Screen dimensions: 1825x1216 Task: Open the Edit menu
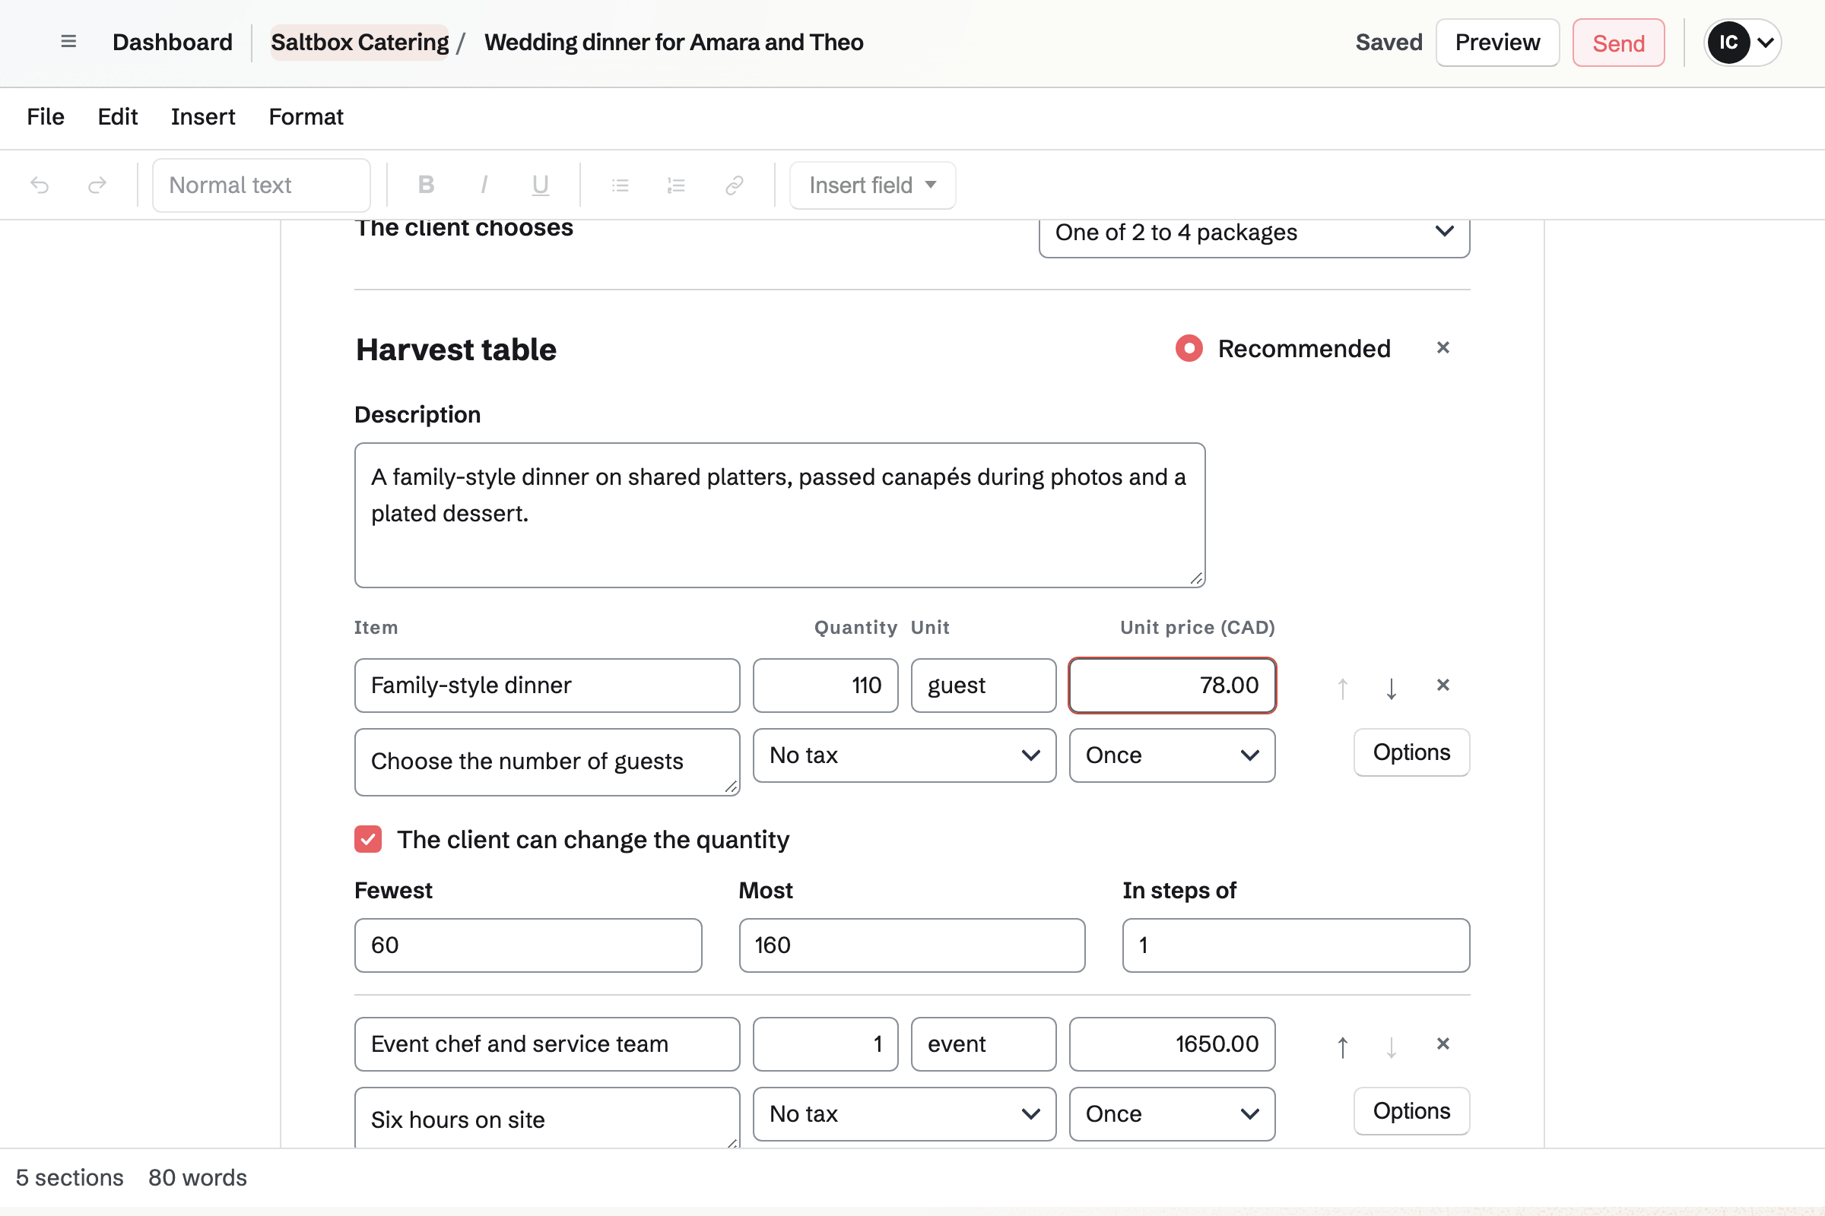[117, 117]
